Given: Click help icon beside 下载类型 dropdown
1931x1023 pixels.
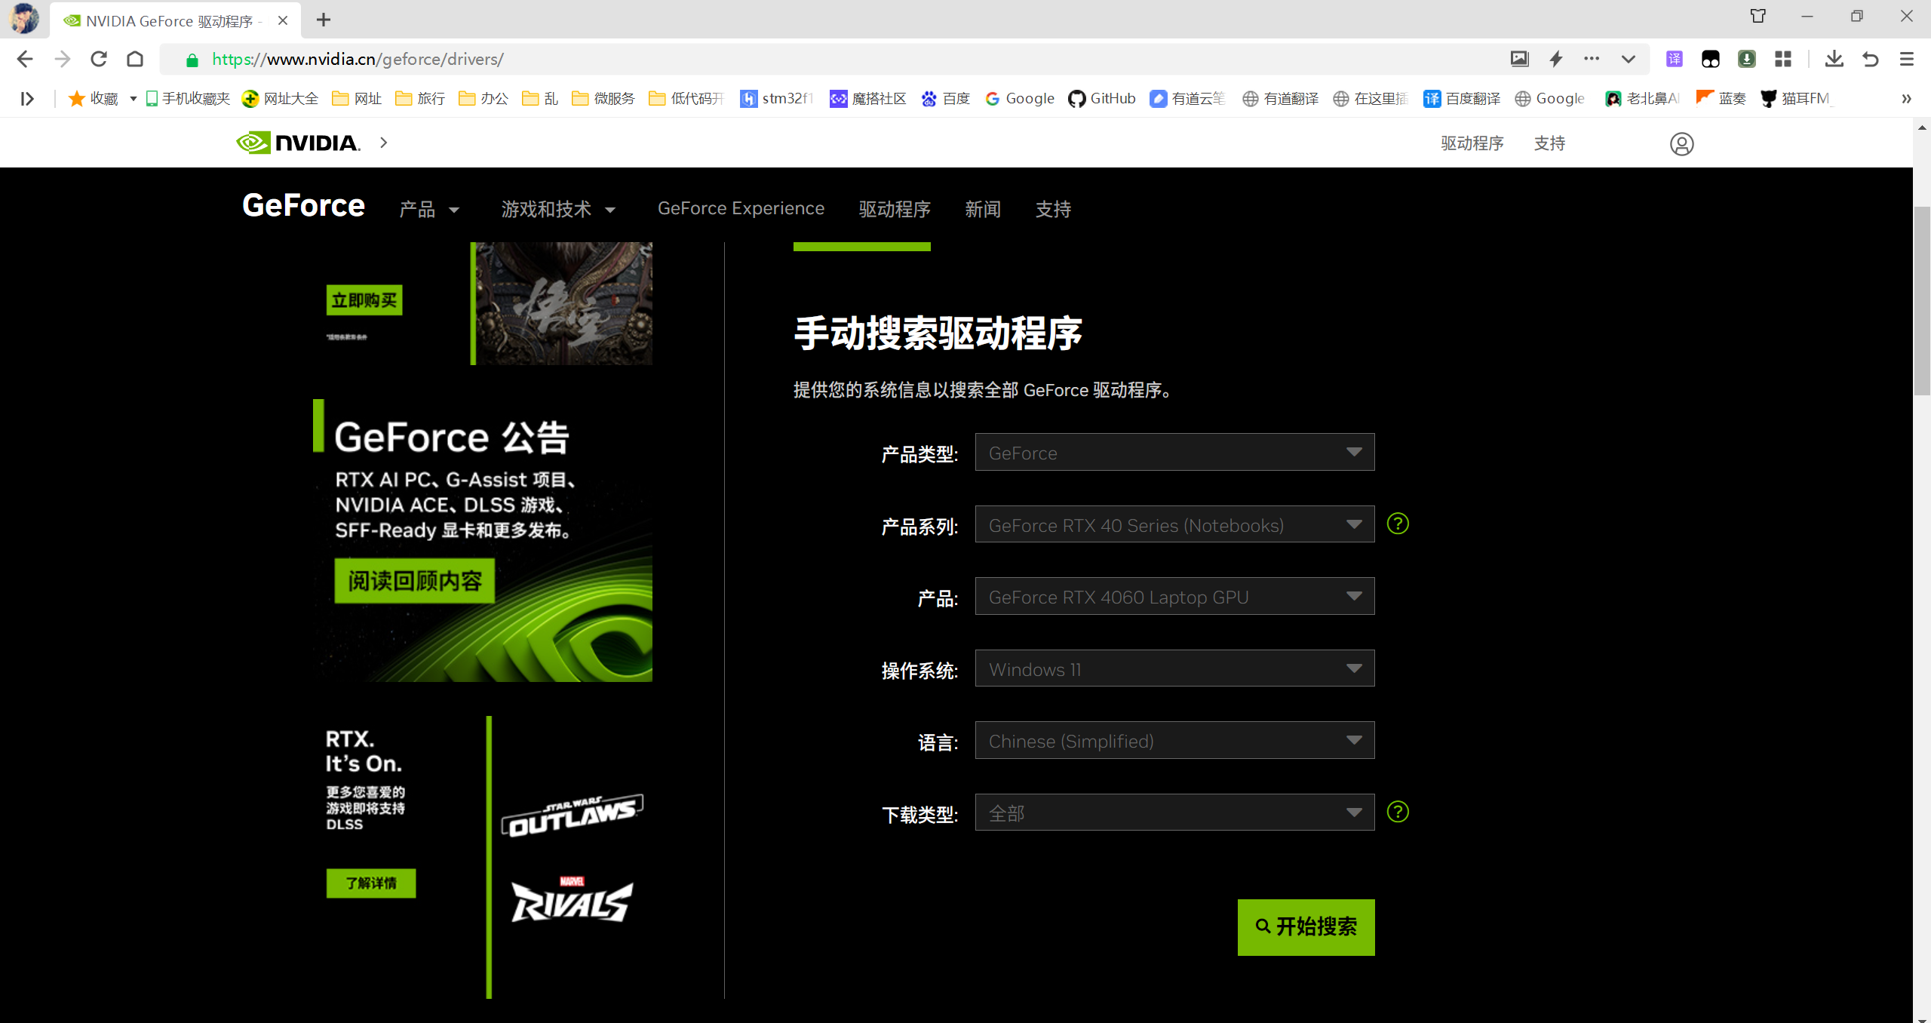Looking at the screenshot, I should coord(1398,812).
